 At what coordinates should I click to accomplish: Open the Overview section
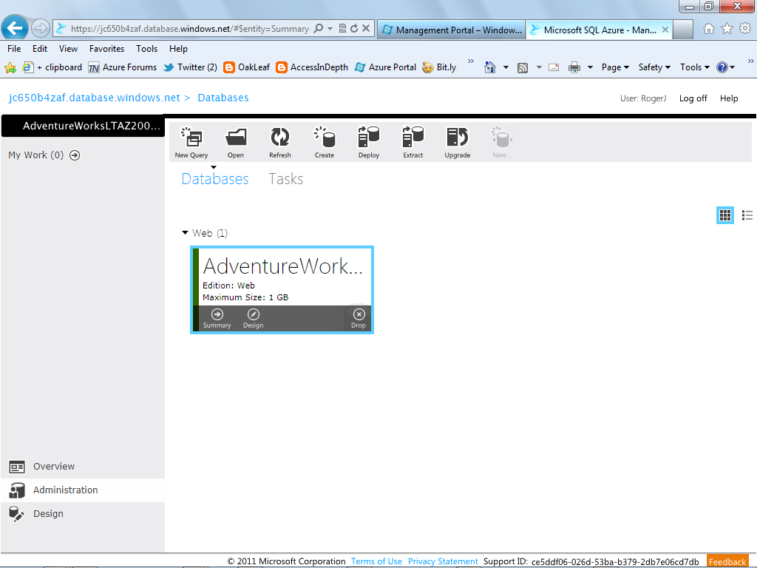(83, 467)
